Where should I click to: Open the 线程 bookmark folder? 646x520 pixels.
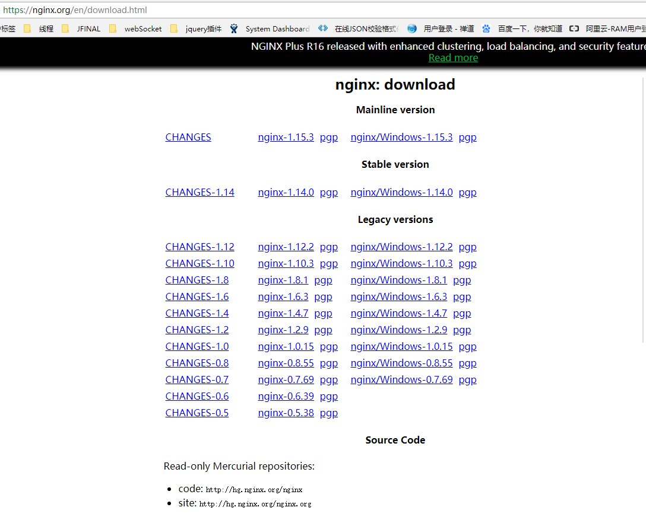(x=39, y=29)
